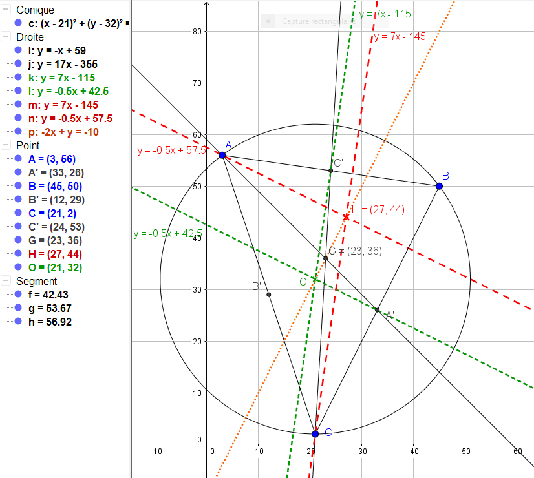Viewport: 534px width, 478px height.
Task: Select entry l: y = -0.5x + 42.5
Action: pos(69,92)
